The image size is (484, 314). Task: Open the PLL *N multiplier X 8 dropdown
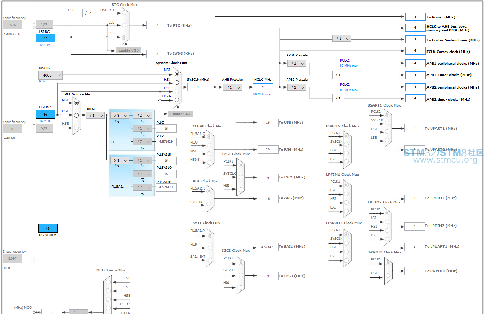coord(120,116)
